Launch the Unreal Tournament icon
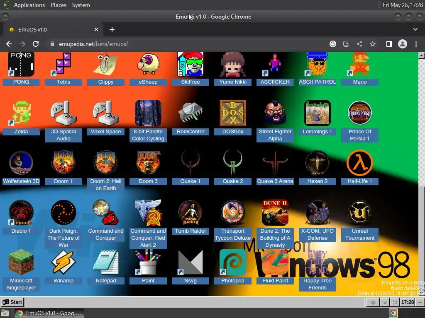Viewport: 425px width, 318px height. click(x=359, y=212)
